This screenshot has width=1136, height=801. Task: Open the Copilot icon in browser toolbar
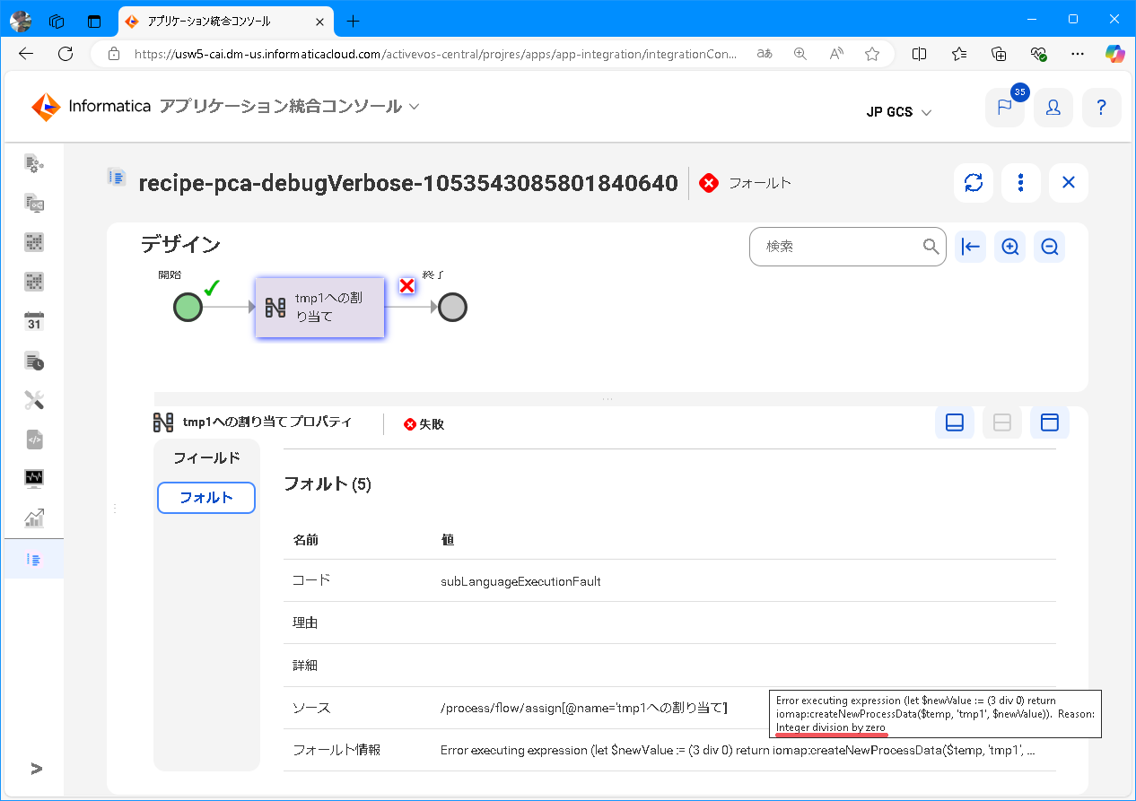pyautogui.click(x=1115, y=54)
